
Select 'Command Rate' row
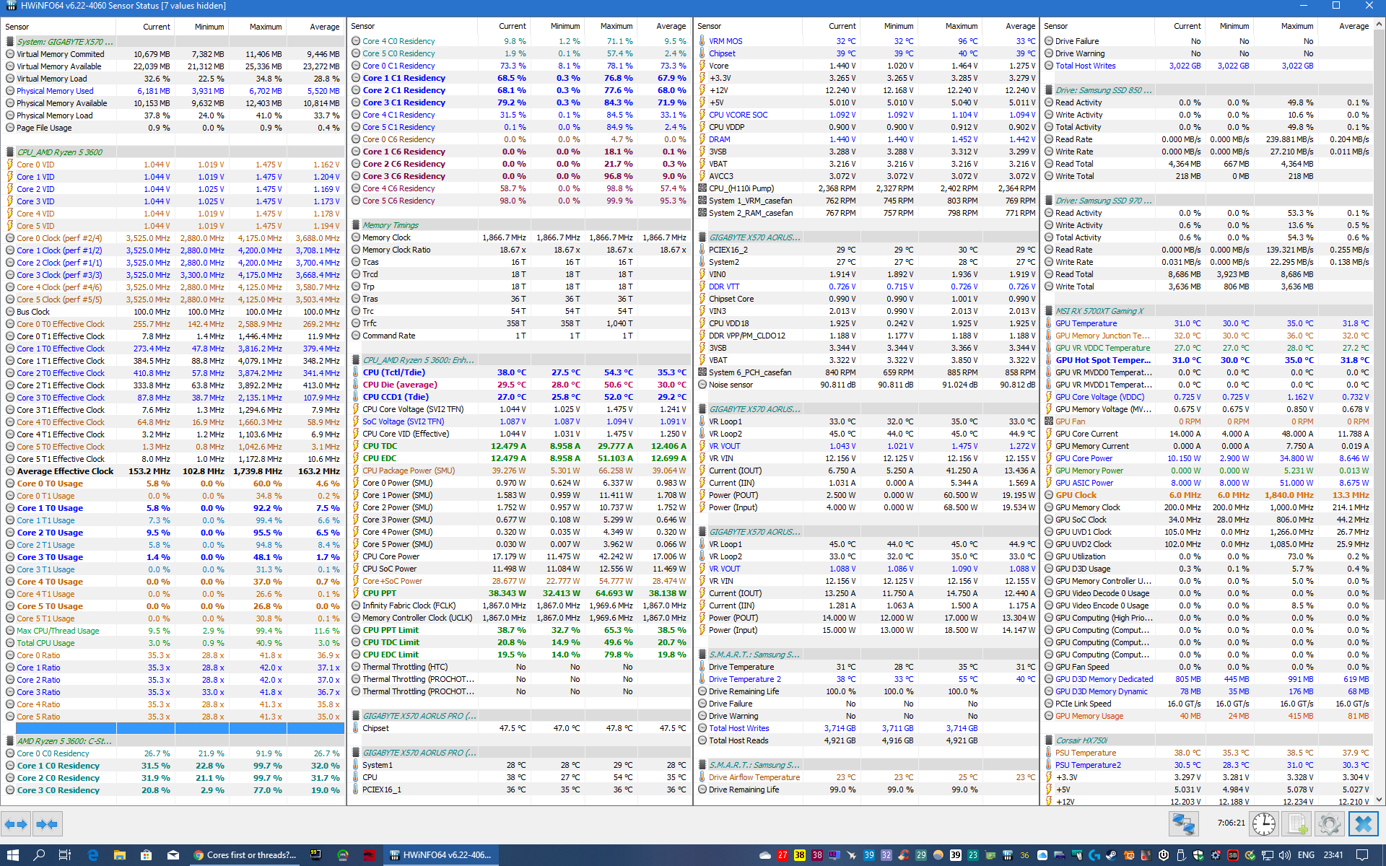(520, 336)
